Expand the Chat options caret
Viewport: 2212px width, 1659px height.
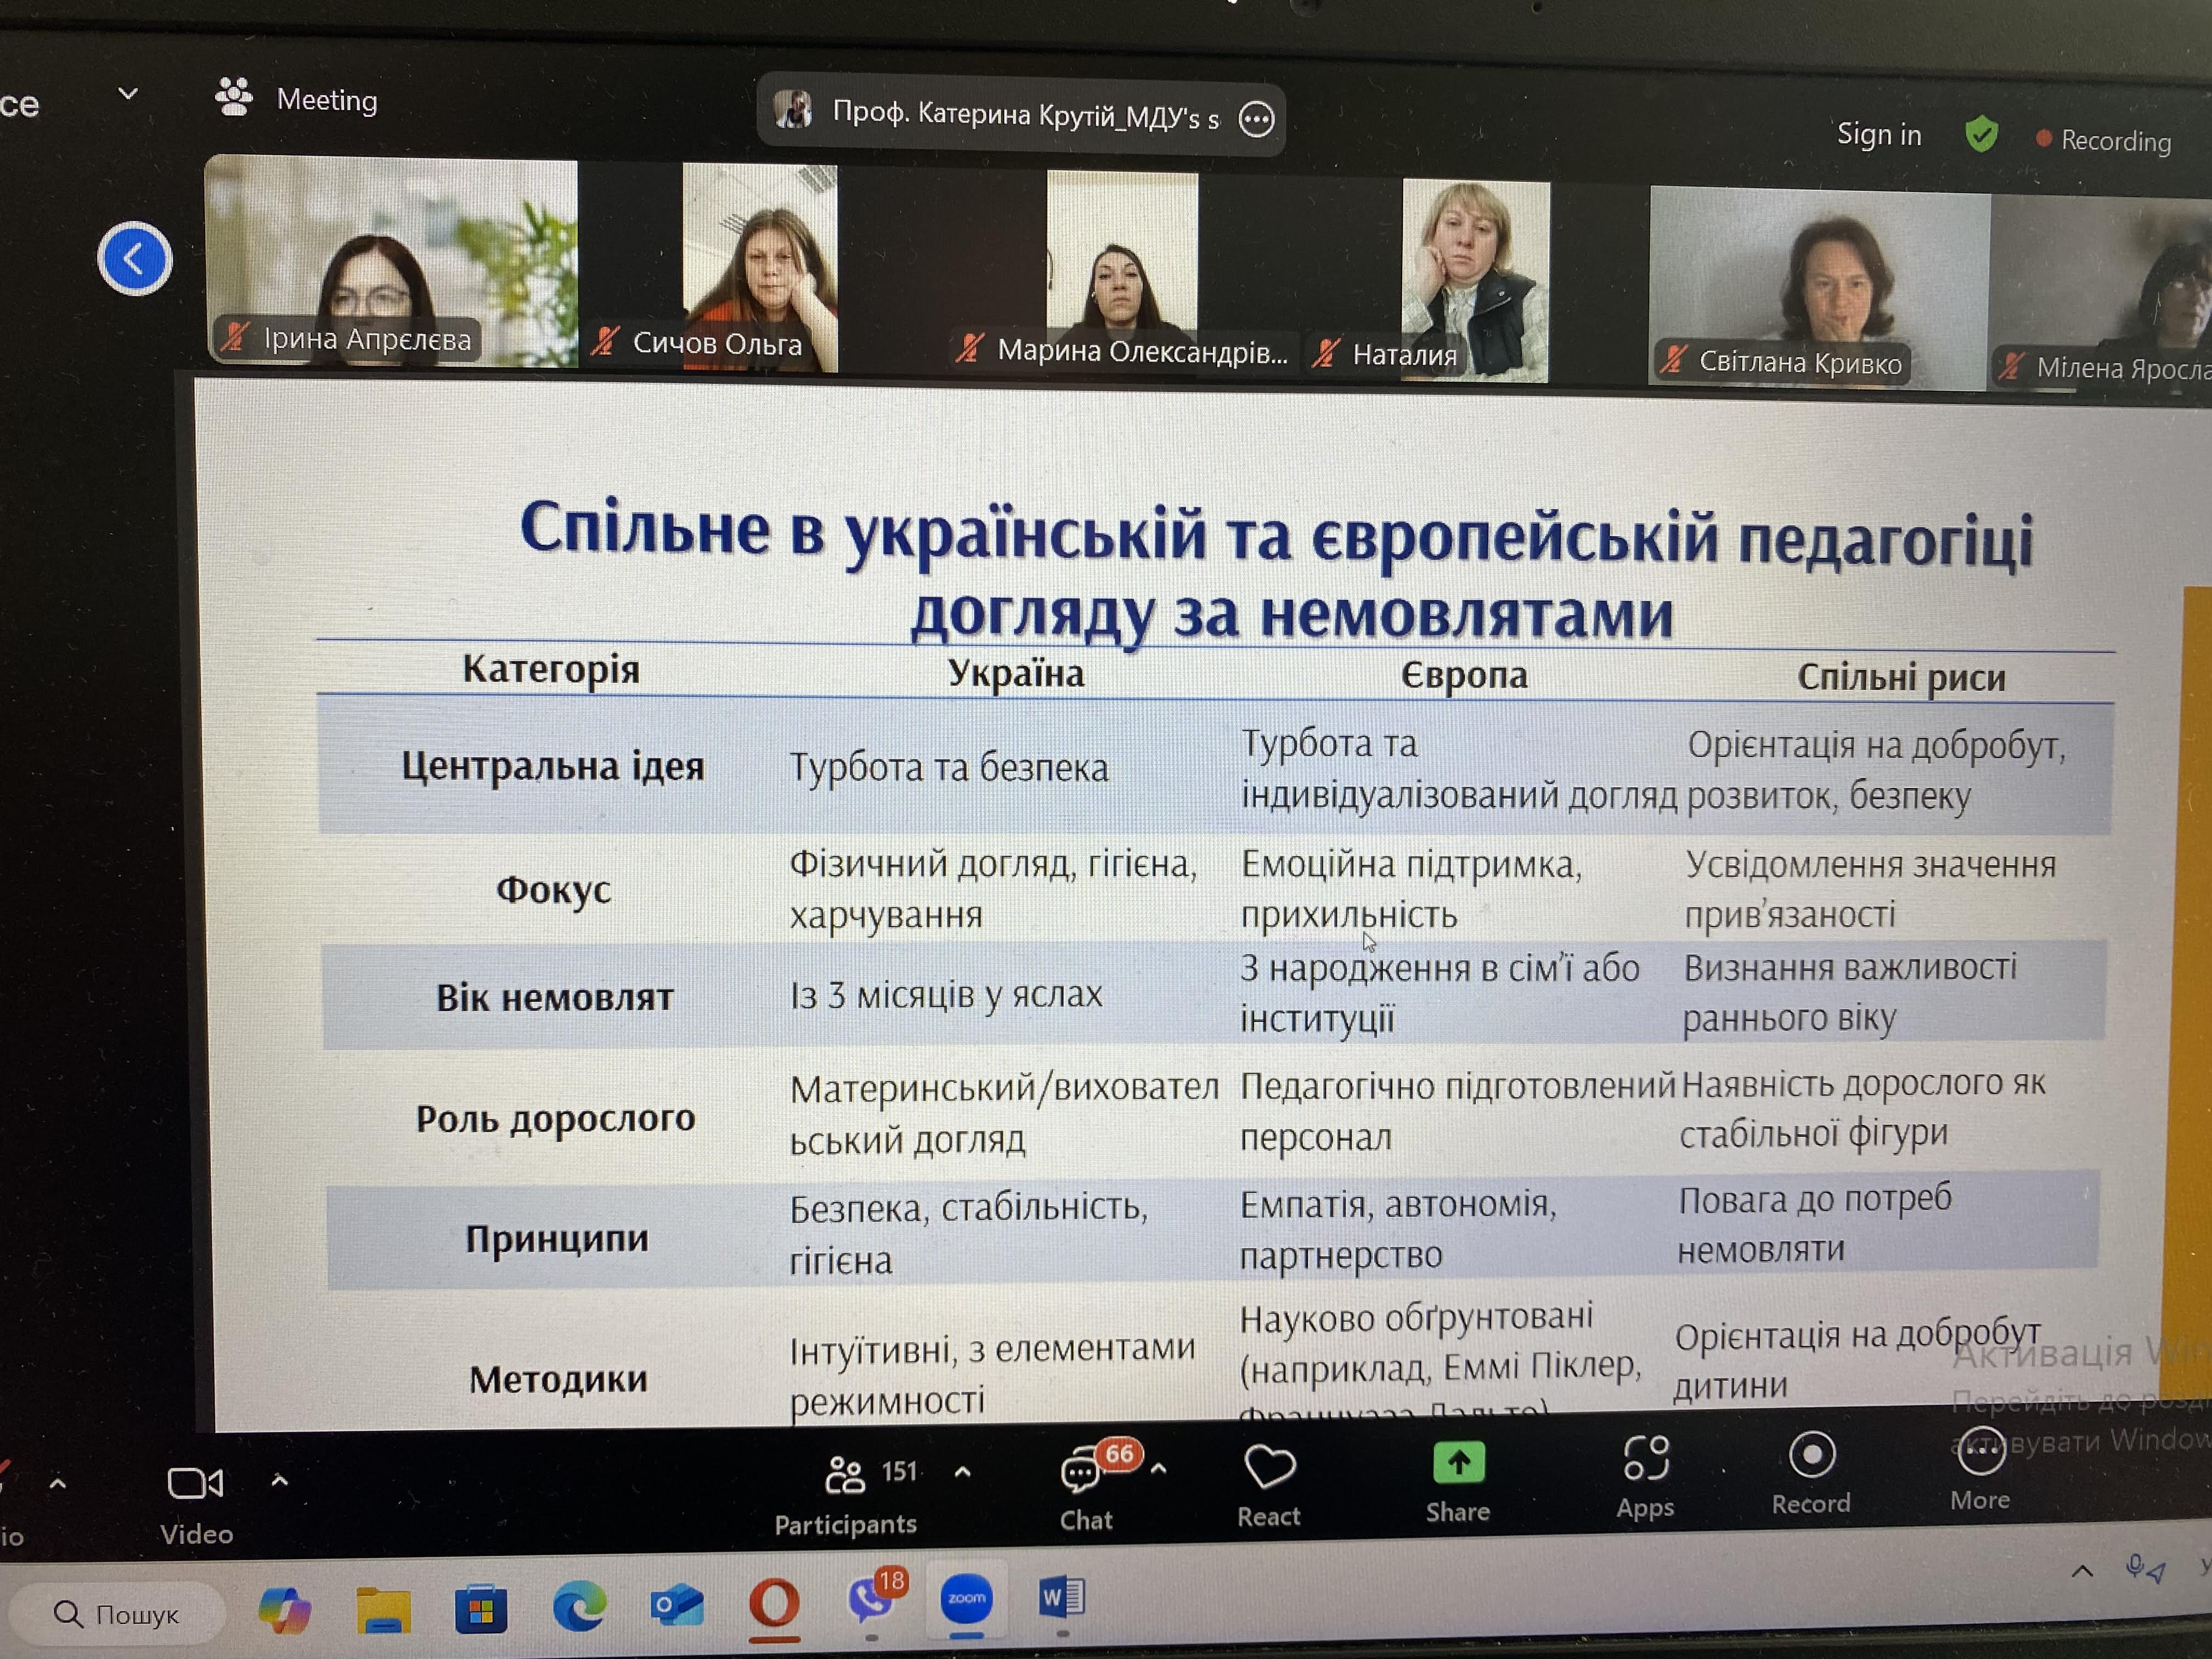click(x=1159, y=1469)
